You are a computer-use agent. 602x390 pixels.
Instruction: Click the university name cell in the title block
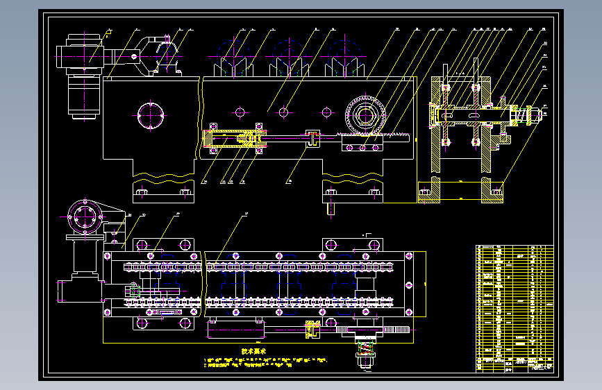542,367
